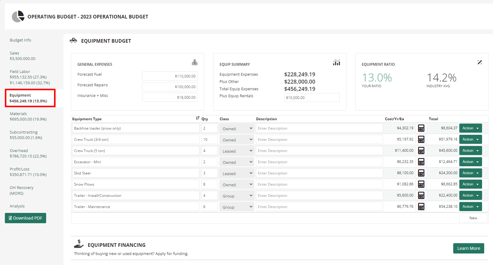This screenshot has height=265, width=493.
Task: Open Class dropdown for Excavator - Mini
Action: pos(236,162)
